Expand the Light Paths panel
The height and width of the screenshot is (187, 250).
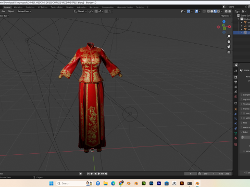(x=245, y=99)
